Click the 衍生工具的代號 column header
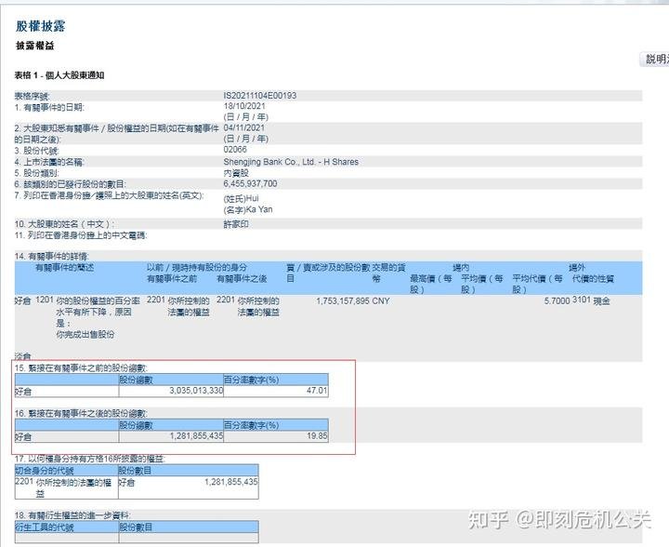669x547 pixels. (45, 527)
